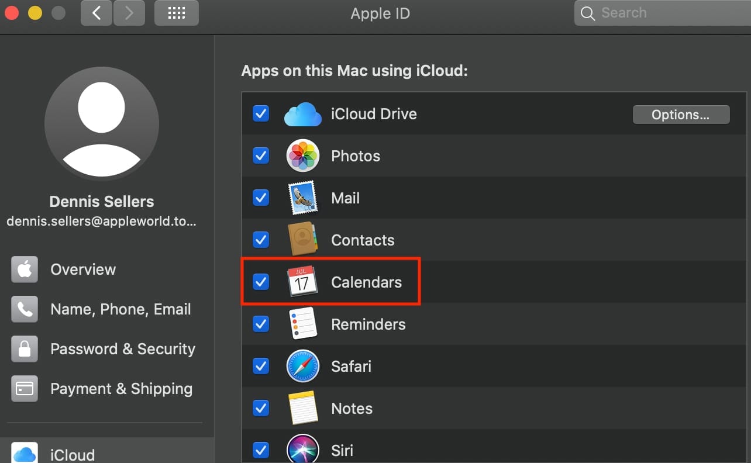This screenshot has width=751, height=463.
Task: Uncheck the iCloud Drive checkbox
Action: coord(261,114)
